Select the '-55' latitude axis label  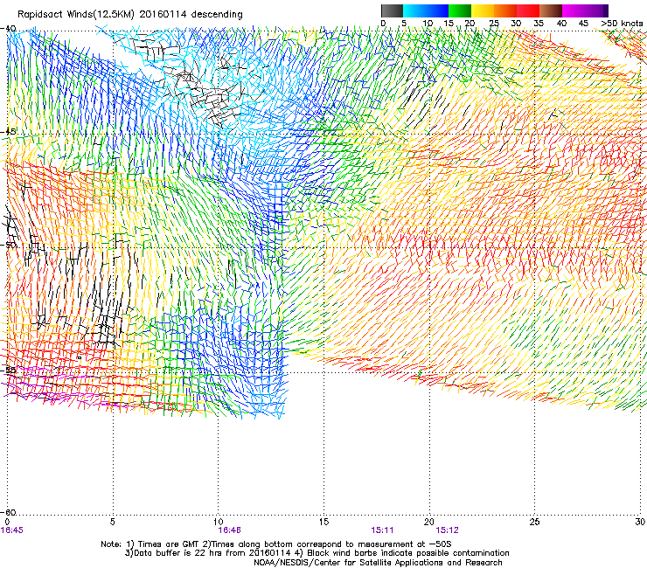pos(8,370)
